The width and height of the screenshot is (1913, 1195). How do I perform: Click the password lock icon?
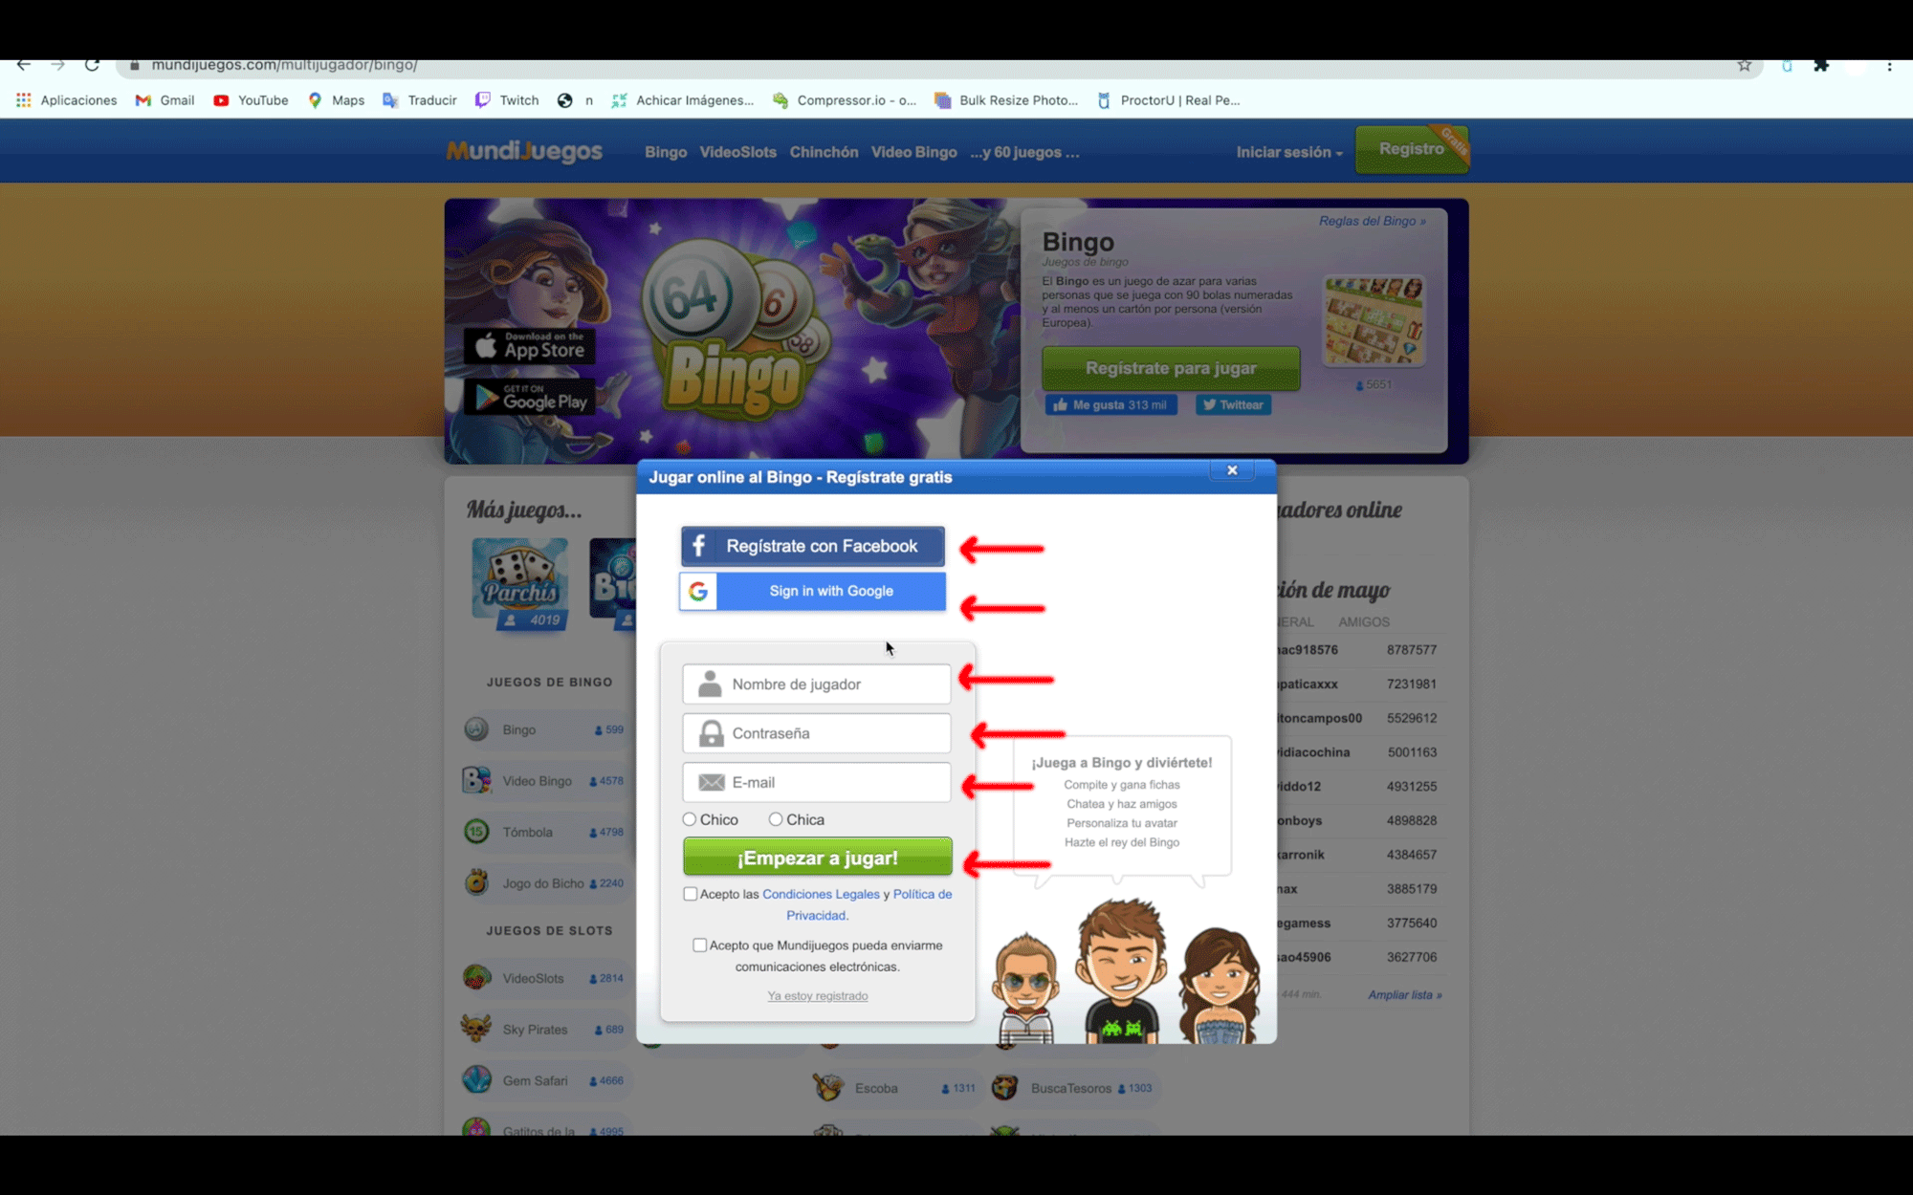click(710, 732)
